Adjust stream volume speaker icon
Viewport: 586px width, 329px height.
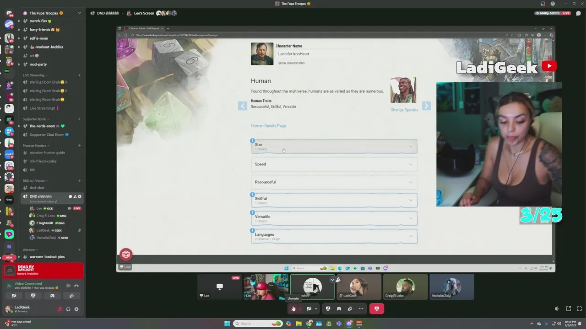pyautogui.click(x=557, y=308)
